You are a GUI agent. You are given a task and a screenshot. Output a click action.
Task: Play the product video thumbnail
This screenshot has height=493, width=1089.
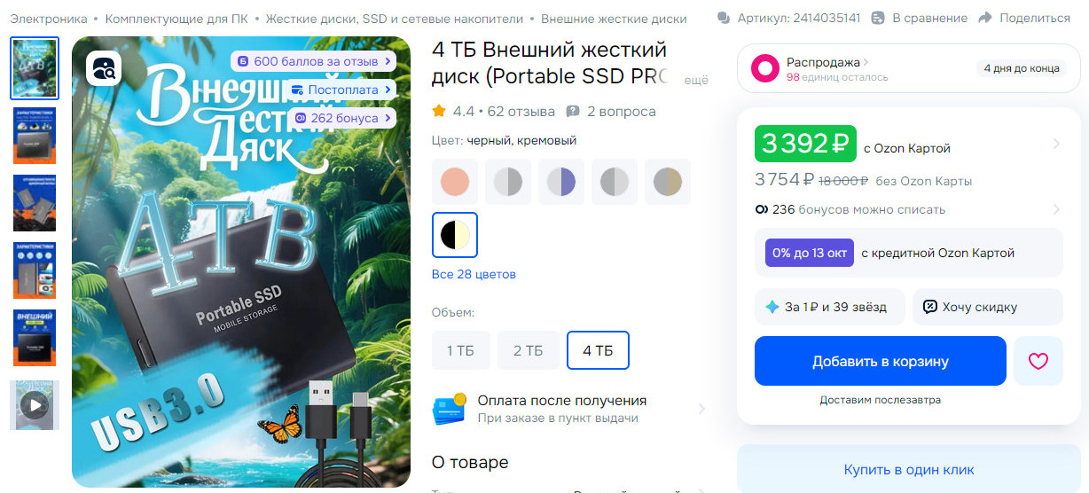(35, 405)
